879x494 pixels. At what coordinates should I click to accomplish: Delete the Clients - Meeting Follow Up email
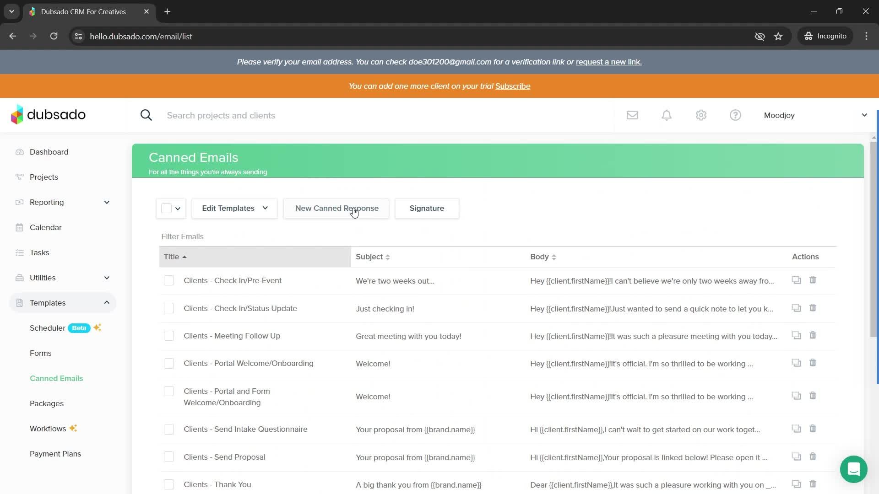click(x=813, y=335)
